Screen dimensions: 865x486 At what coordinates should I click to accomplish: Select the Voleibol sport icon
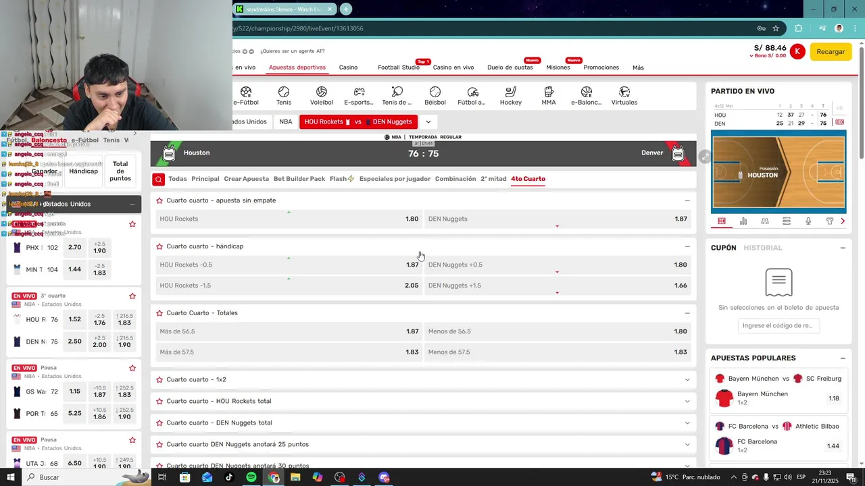(322, 92)
